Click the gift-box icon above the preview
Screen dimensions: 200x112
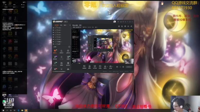point(122,26)
